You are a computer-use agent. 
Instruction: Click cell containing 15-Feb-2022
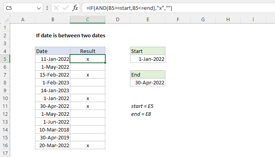click(53, 75)
